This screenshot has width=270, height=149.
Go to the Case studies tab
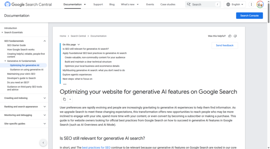point(168,5)
